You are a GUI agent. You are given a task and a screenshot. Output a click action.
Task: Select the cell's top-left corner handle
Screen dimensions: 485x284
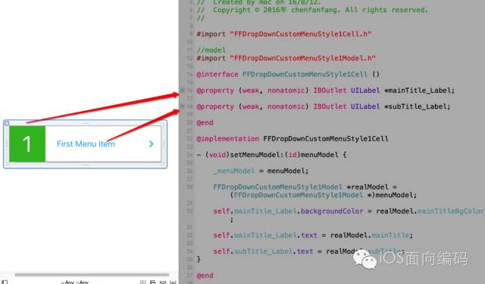[7, 123]
